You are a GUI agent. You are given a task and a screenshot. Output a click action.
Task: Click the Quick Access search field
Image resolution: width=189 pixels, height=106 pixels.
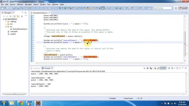162,8
